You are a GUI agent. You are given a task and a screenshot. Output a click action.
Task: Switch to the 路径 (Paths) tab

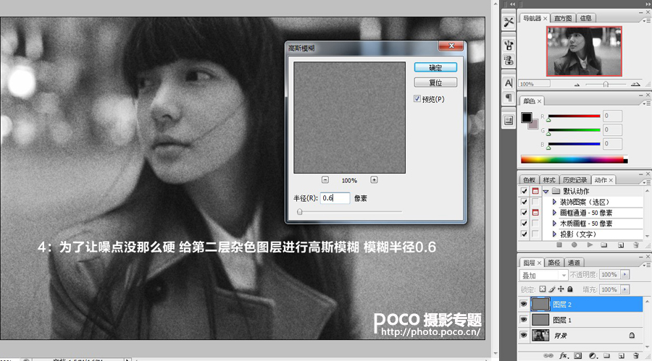pos(554,263)
